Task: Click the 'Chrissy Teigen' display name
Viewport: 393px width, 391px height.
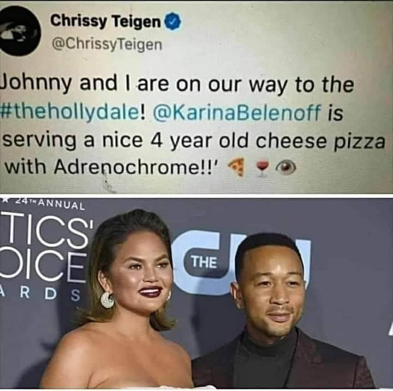Action: coord(105,21)
